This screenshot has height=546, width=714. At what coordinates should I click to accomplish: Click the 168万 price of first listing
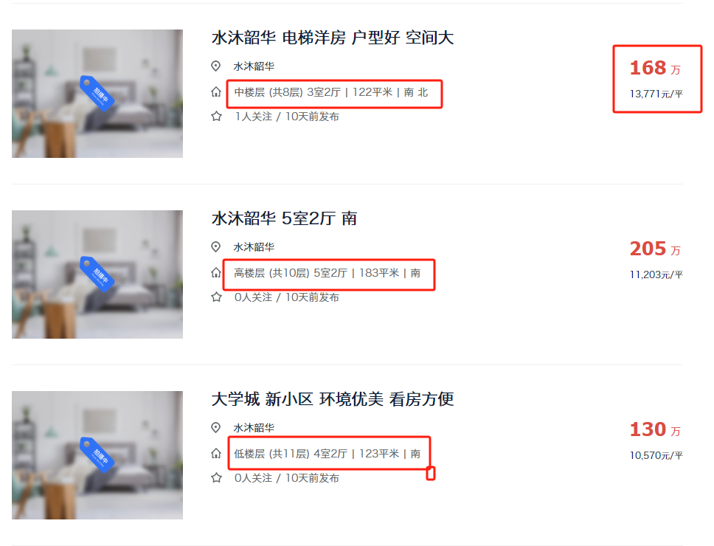(655, 68)
